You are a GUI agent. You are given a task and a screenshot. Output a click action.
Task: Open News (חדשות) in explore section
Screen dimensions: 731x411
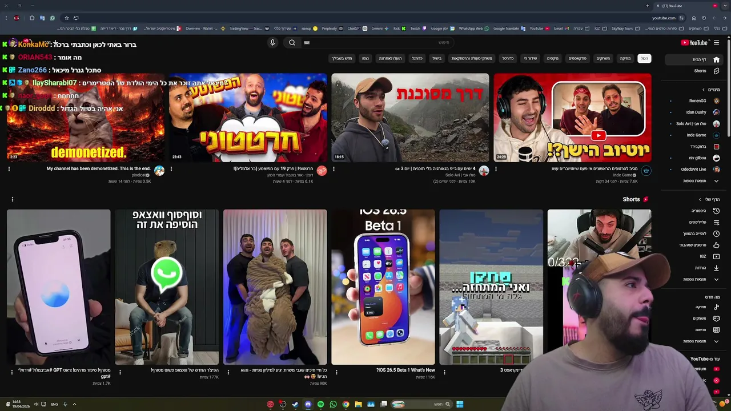click(693, 330)
